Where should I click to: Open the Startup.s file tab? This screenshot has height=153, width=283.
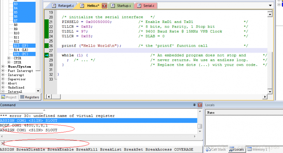pyautogui.click(x=120, y=6)
